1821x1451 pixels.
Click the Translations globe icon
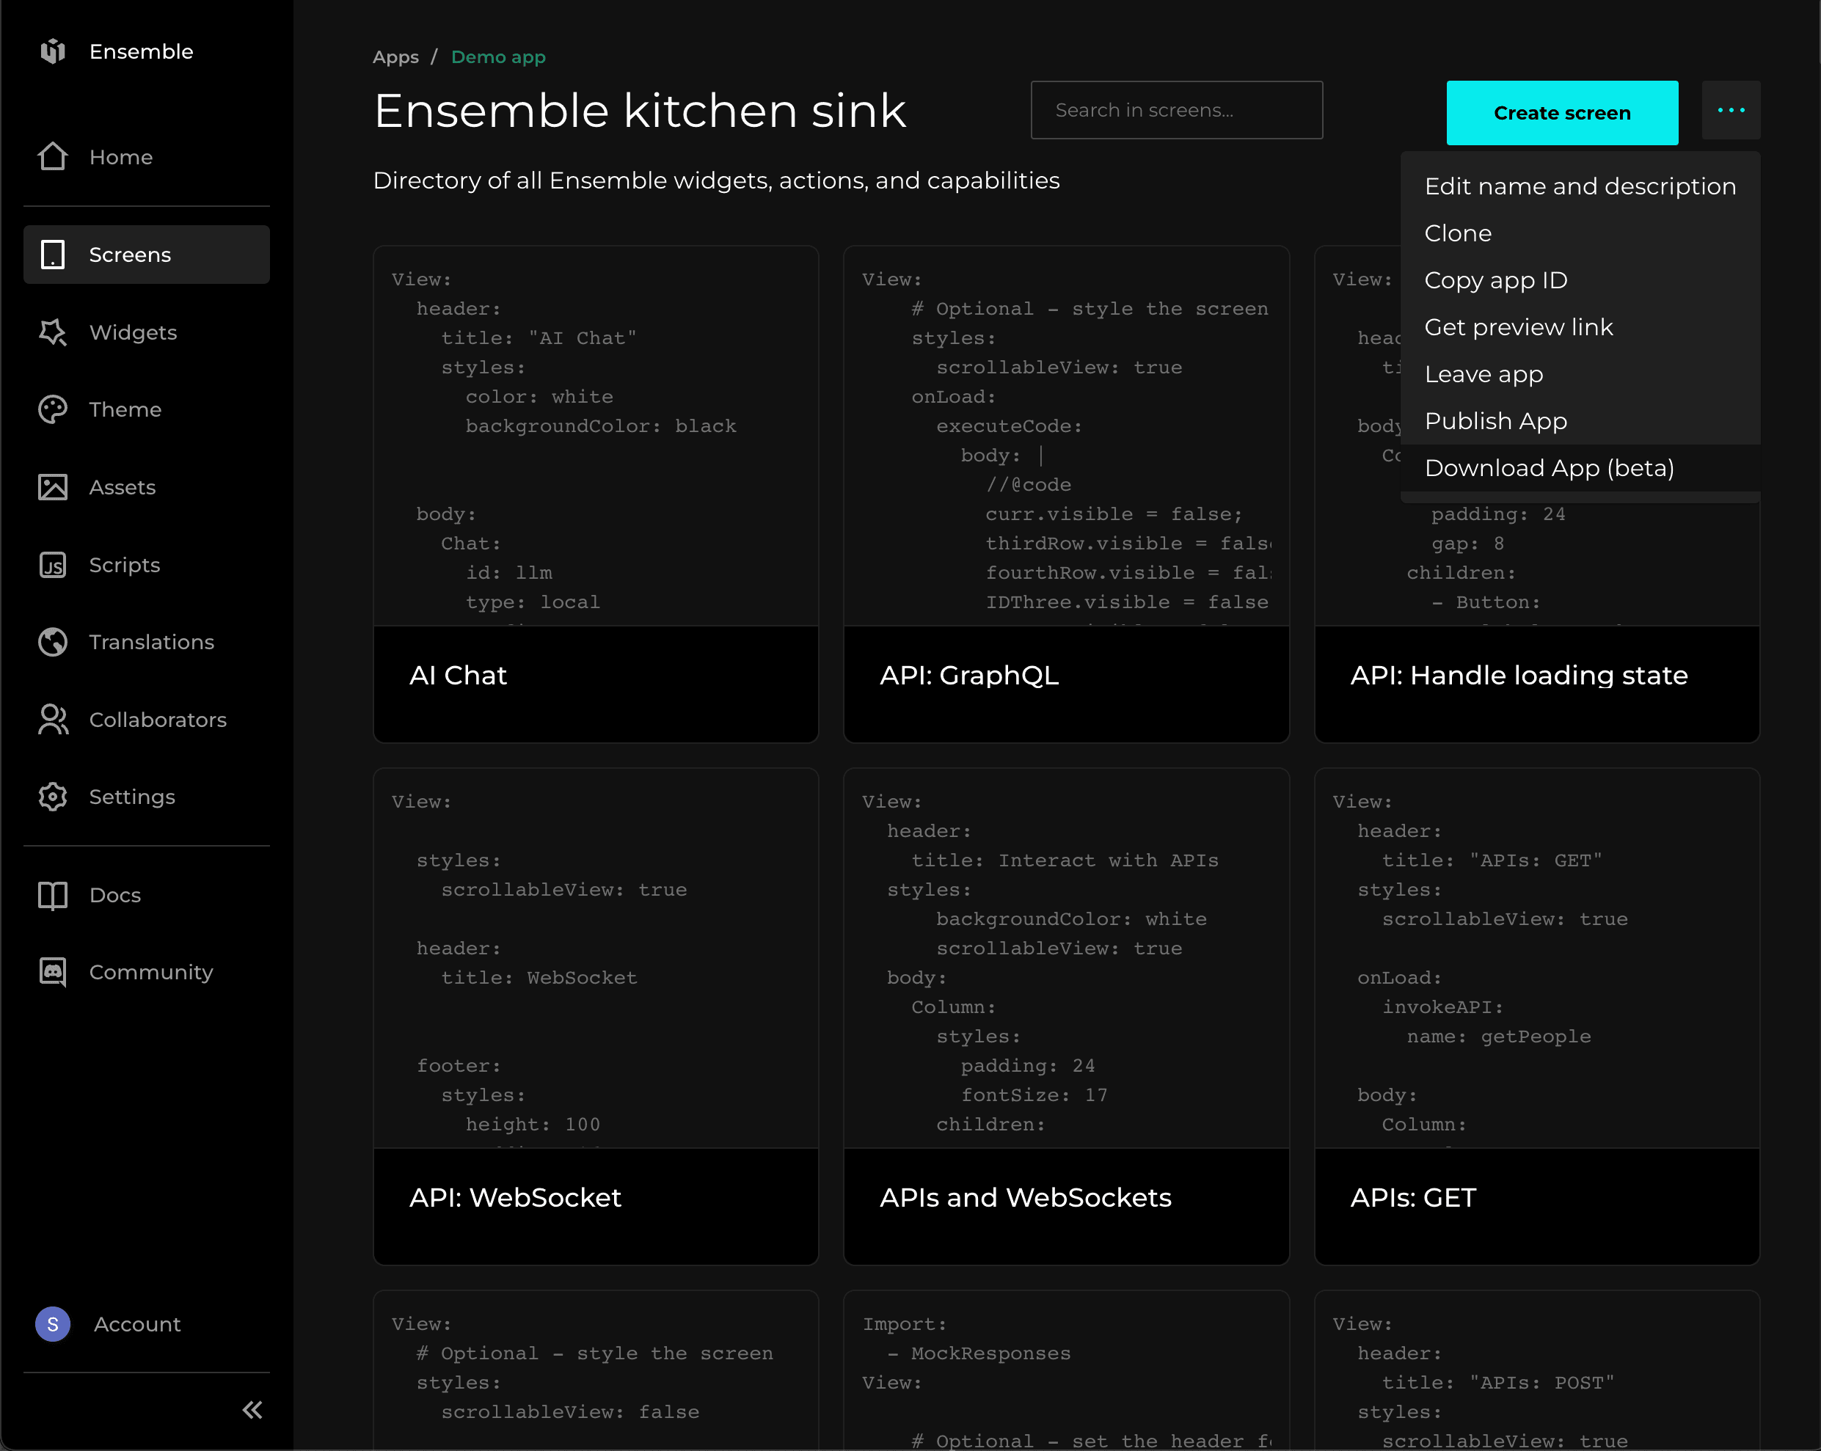(52, 642)
